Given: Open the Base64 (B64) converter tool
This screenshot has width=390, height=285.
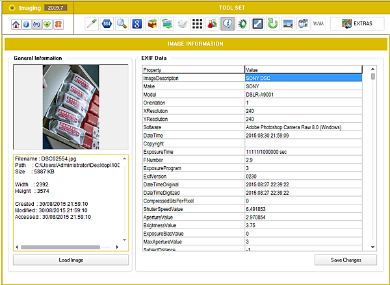Looking at the screenshot, I should coord(107,23).
